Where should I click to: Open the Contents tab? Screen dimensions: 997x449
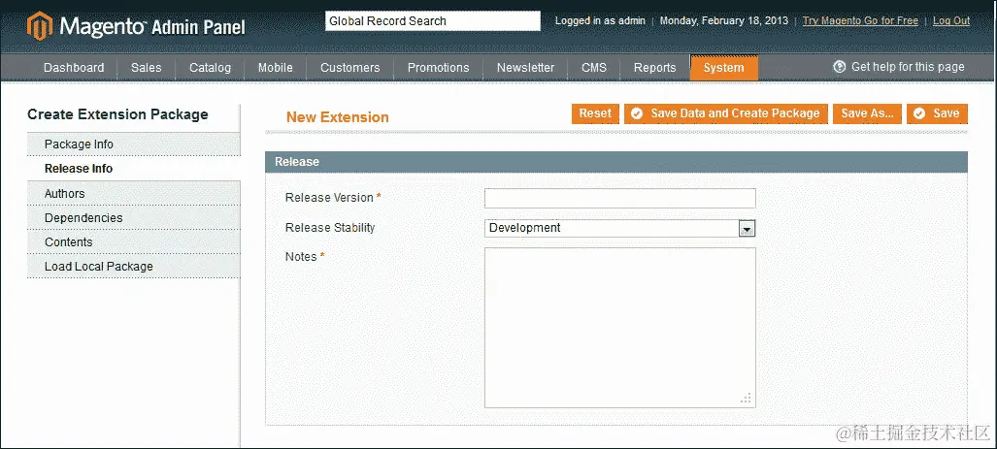click(134, 242)
